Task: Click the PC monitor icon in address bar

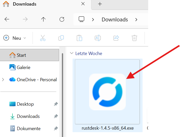Action: (x=81, y=19)
